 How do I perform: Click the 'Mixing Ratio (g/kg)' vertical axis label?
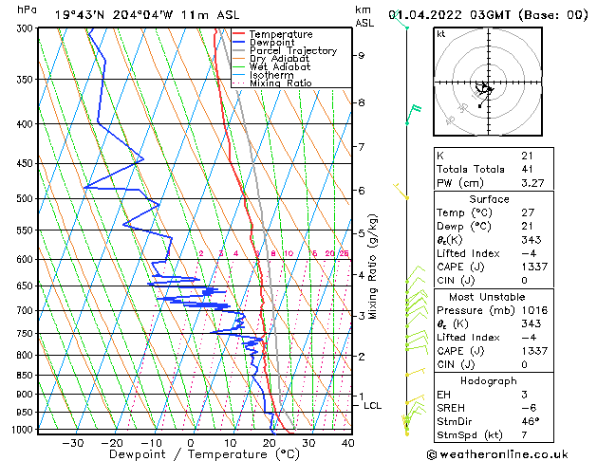click(x=372, y=267)
